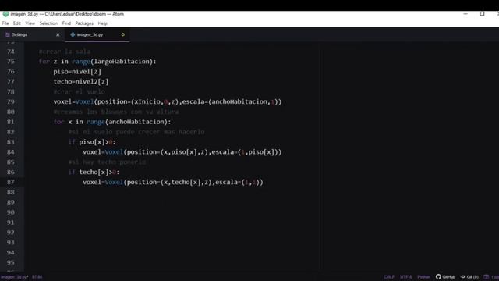
Task: Change the CRLF line ending setting
Action: tap(389, 277)
